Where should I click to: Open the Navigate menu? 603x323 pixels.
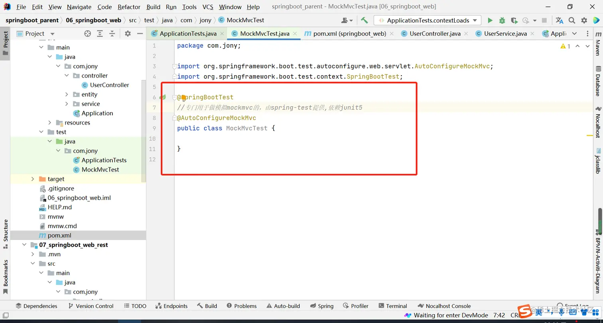pos(79,7)
